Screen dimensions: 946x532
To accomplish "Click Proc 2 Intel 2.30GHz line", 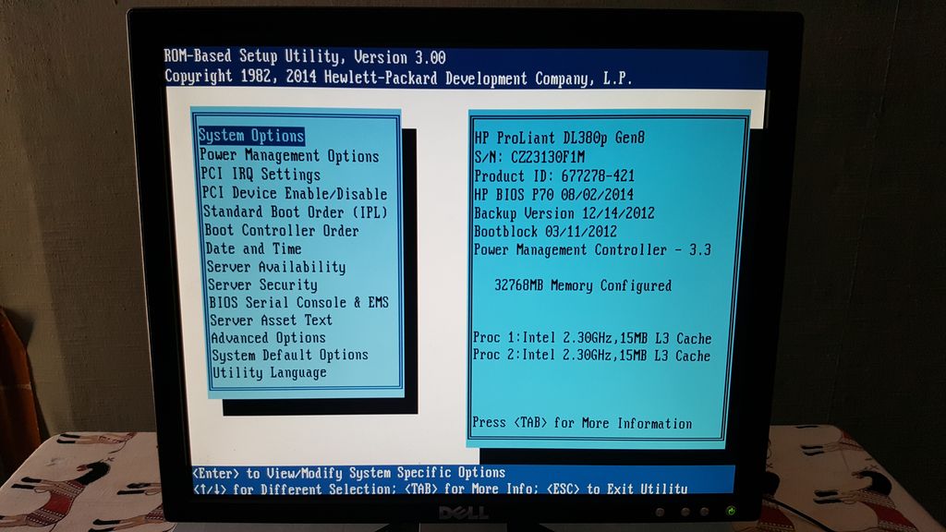I will tap(591, 356).
